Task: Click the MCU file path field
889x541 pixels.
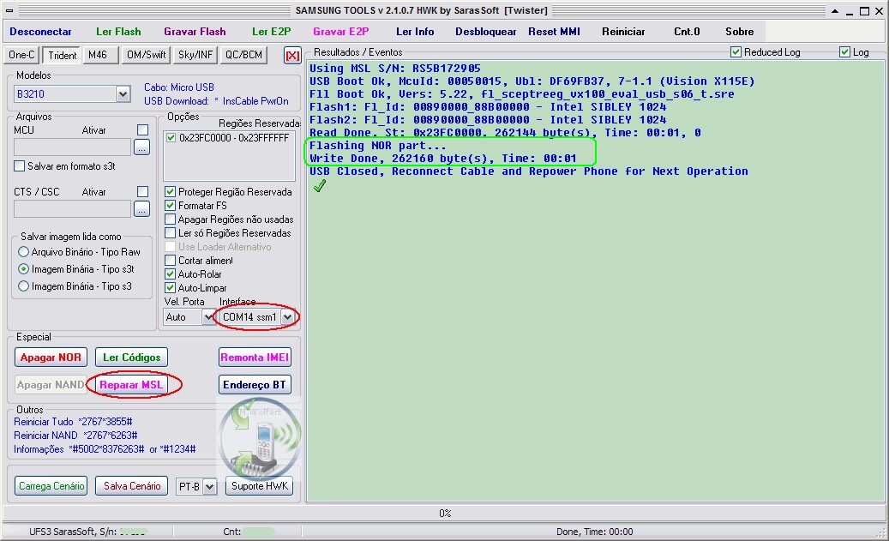Action: [73, 147]
